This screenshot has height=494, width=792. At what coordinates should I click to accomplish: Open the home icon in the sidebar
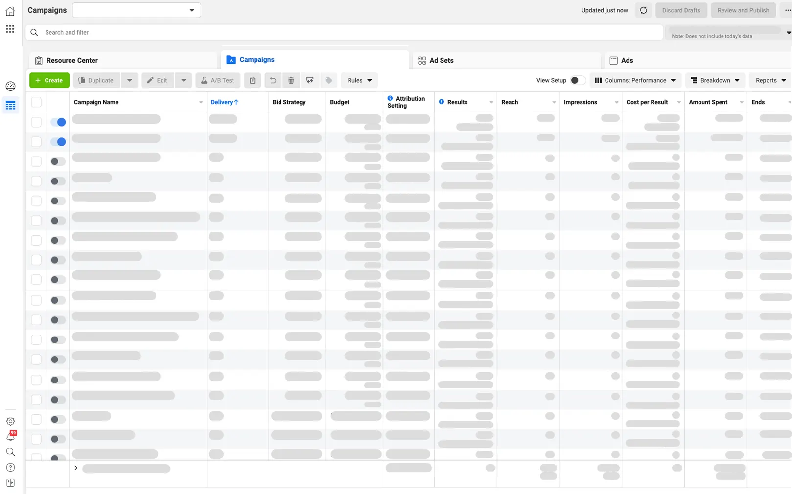10,11
